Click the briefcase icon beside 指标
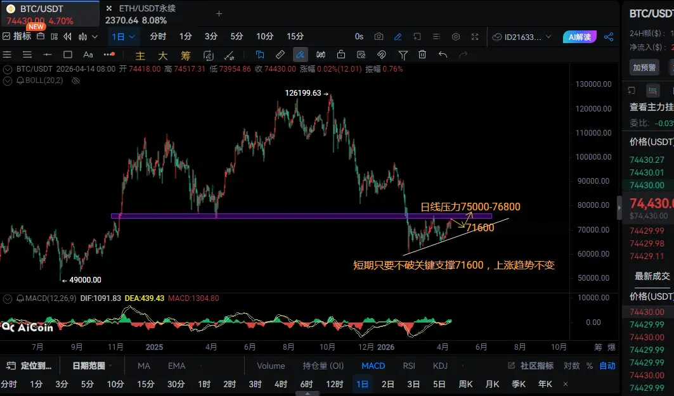 (41, 37)
